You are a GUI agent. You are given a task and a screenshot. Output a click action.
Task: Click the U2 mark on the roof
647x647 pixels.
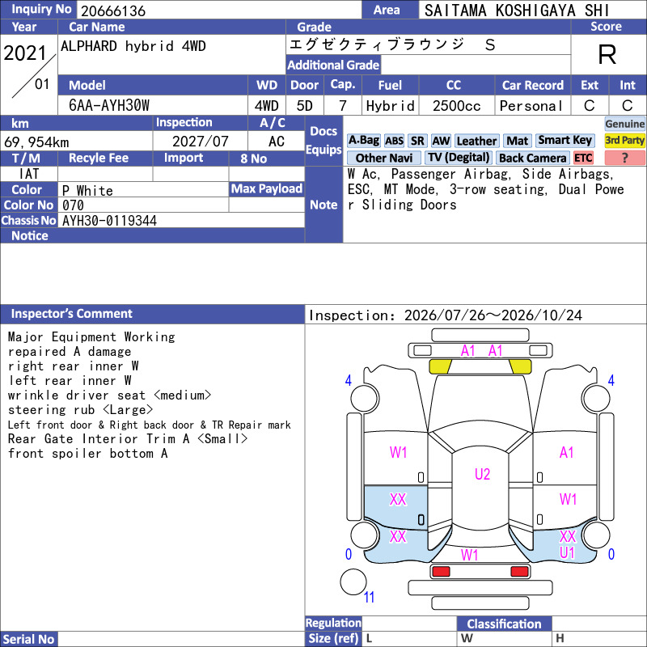tap(482, 474)
